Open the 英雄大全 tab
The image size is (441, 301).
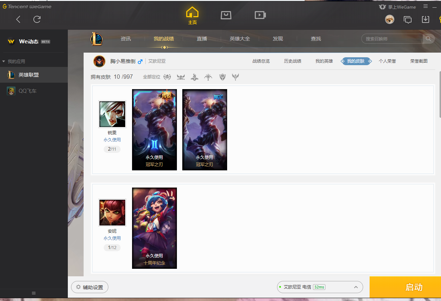(240, 39)
